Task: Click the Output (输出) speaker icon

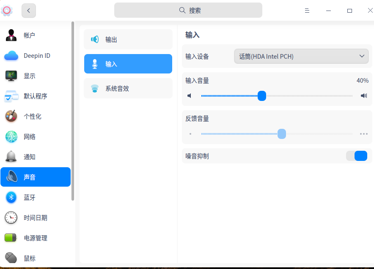Action: (x=95, y=39)
